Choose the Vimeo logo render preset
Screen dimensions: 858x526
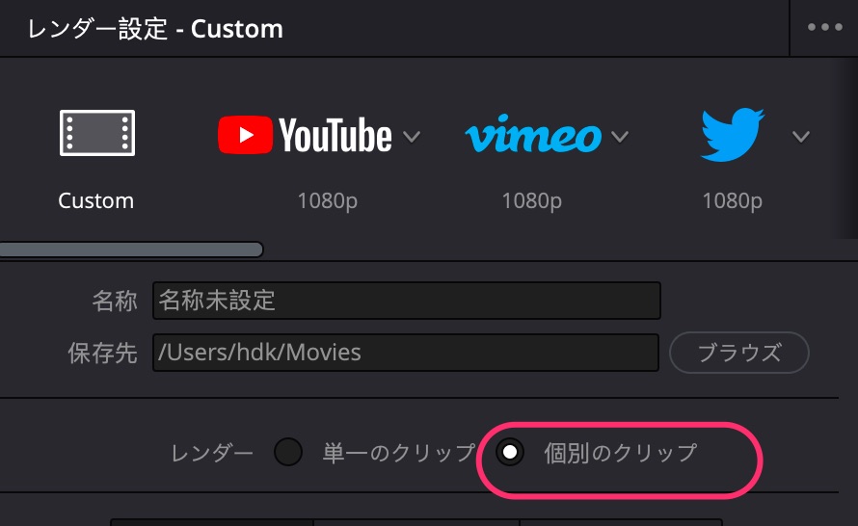[533, 135]
